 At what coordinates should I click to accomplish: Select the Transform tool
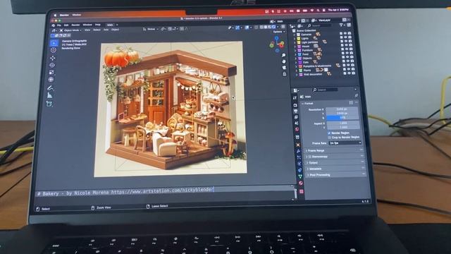[51, 80]
